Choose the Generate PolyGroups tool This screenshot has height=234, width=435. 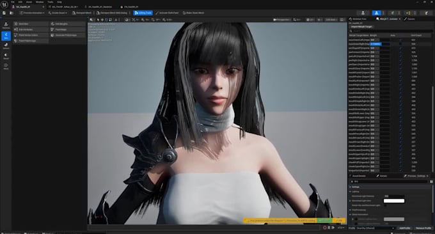click(x=68, y=35)
